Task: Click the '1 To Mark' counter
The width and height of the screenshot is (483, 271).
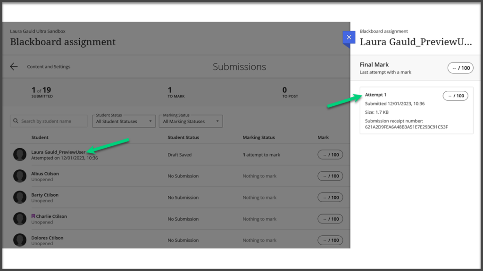Action: [176, 92]
